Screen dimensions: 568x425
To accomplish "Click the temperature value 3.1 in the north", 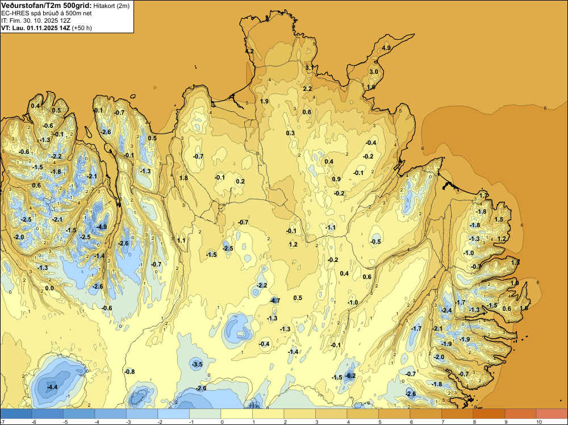I will [310, 68].
